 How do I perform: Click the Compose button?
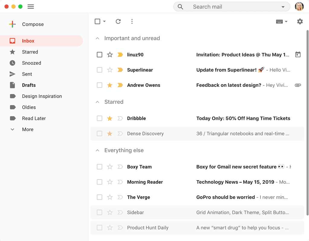click(x=33, y=24)
